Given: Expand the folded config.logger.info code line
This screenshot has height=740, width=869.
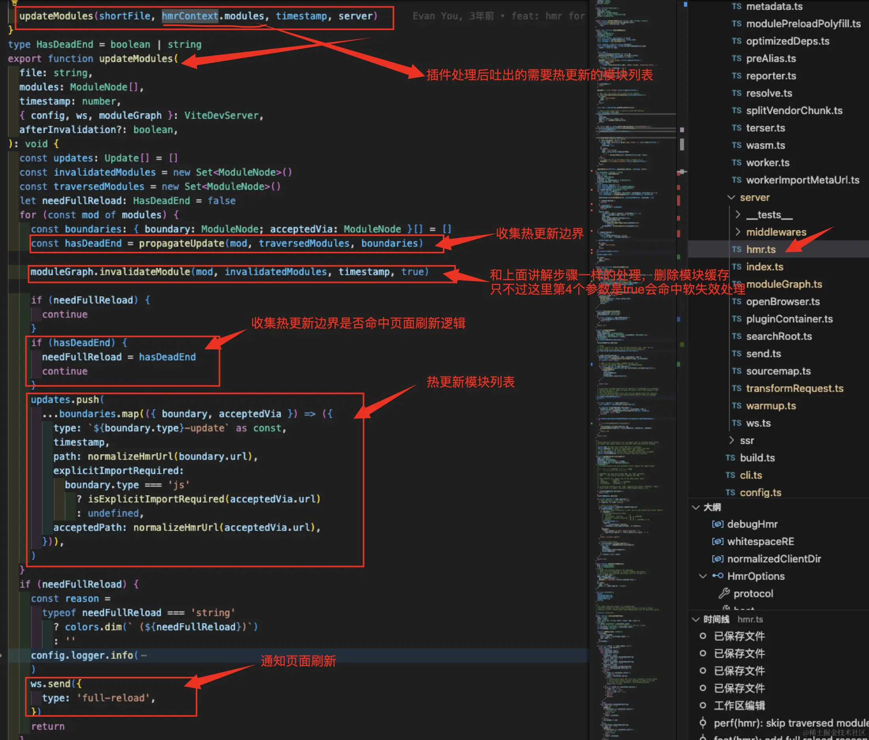Looking at the screenshot, I should click(x=144, y=655).
